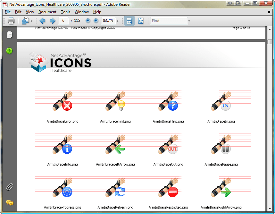Click the title bar left-right arrows button

[x=230, y=3]
